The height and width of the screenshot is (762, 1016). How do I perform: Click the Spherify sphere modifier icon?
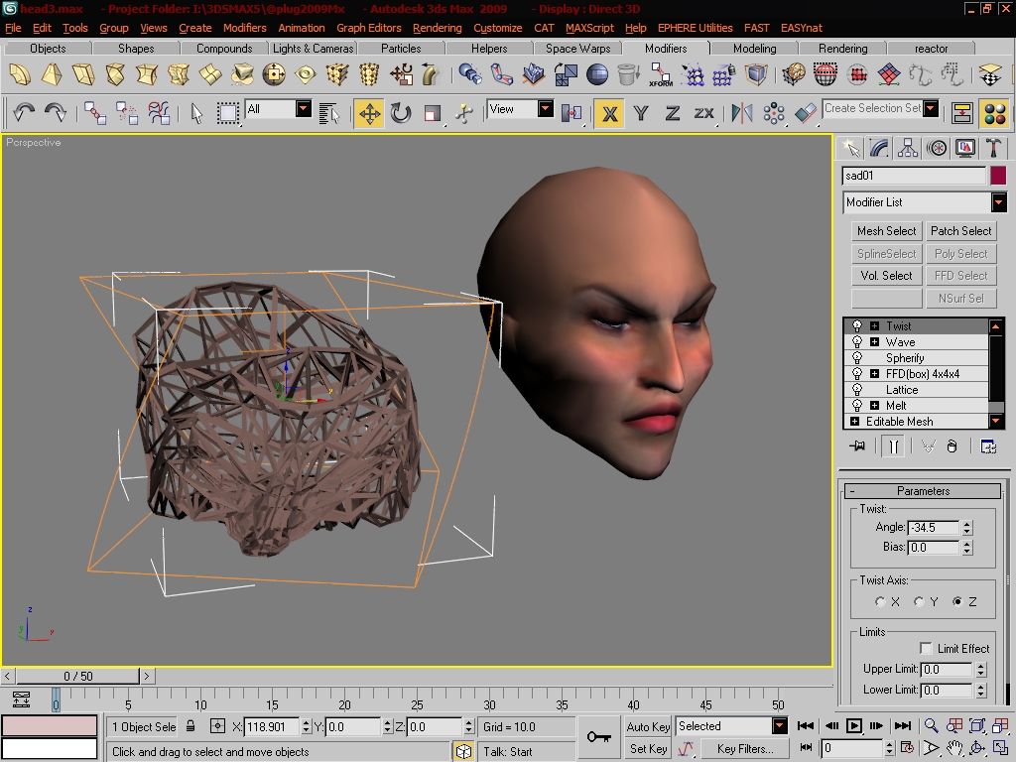596,75
